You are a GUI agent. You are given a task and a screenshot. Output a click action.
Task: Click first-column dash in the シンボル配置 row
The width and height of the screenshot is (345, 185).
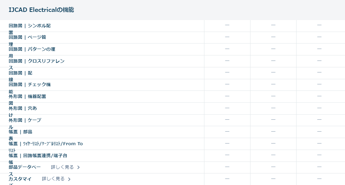tap(227, 25)
